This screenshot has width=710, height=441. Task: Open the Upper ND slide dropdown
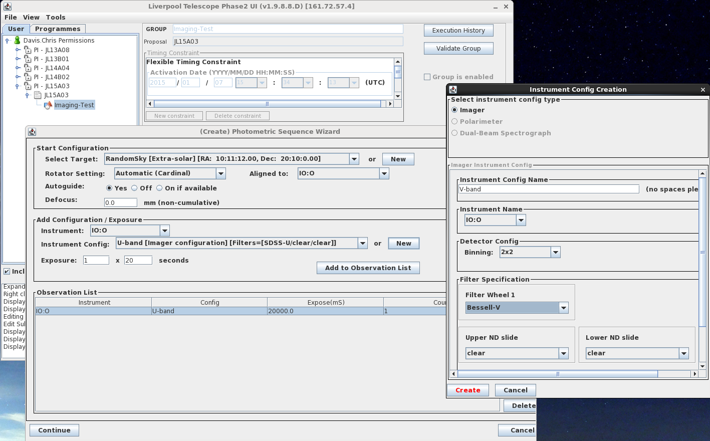[x=564, y=353]
